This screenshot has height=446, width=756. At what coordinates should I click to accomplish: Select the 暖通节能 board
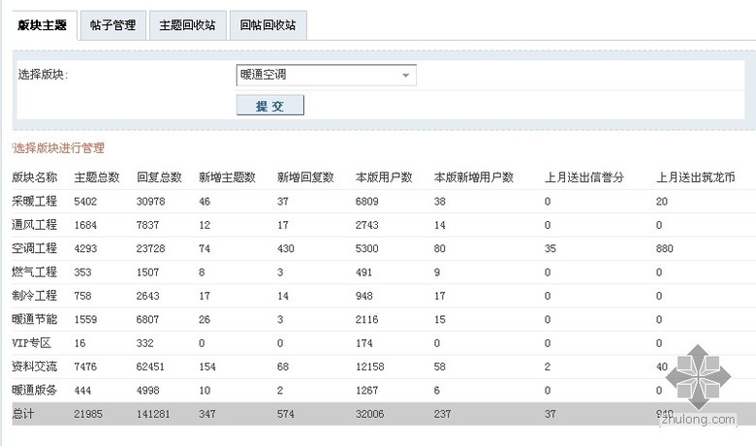click(x=35, y=320)
